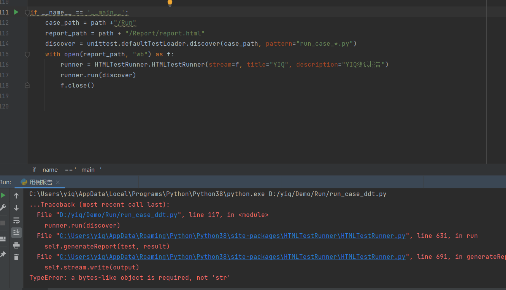Click runner.run(discover) in the console traceback
Image resolution: width=506 pixels, height=290 pixels.
[x=82, y=226]
